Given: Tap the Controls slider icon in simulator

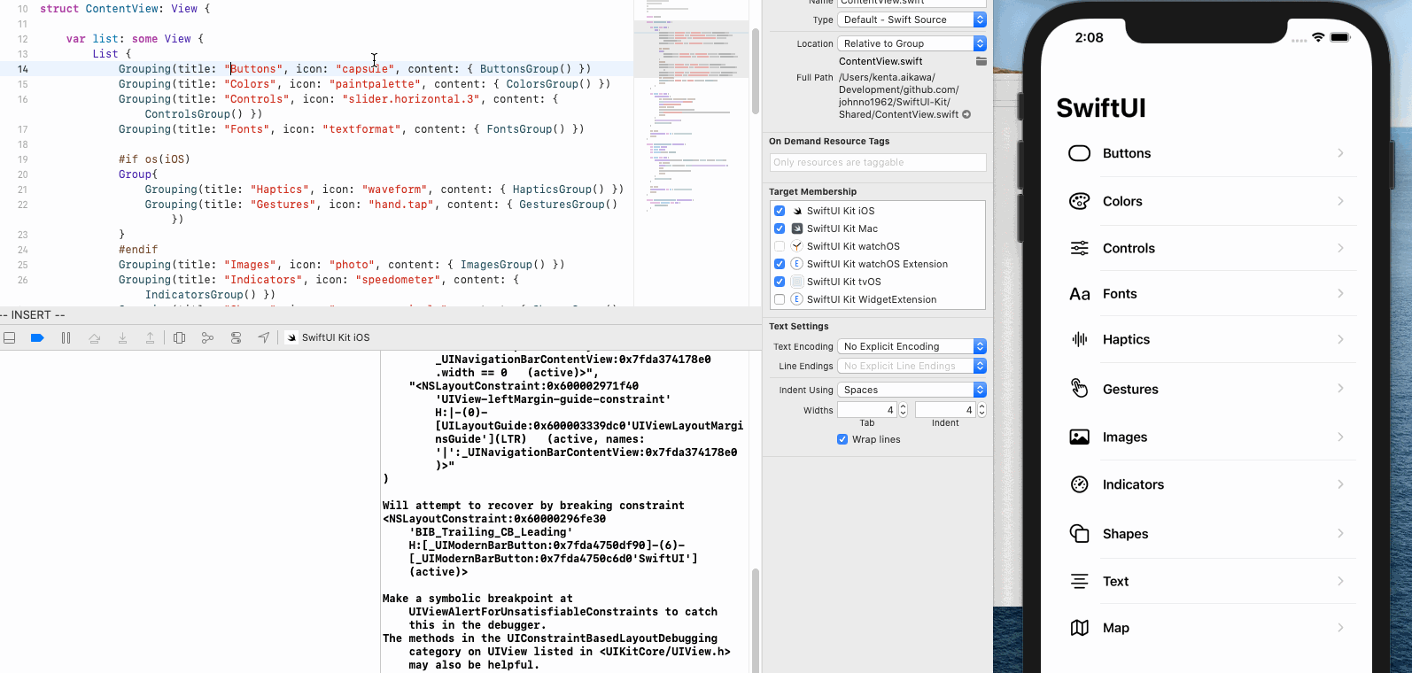Looking at the screenshot, I should (x=1079, y=248).
